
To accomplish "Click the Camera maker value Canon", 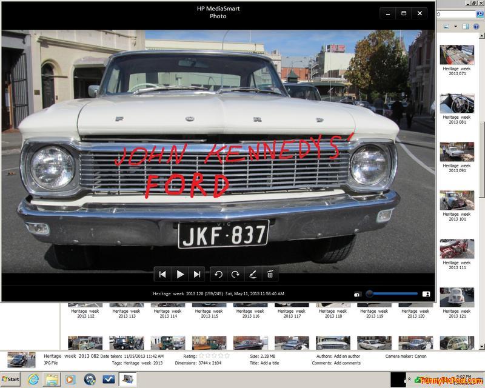I will point(420,356).
